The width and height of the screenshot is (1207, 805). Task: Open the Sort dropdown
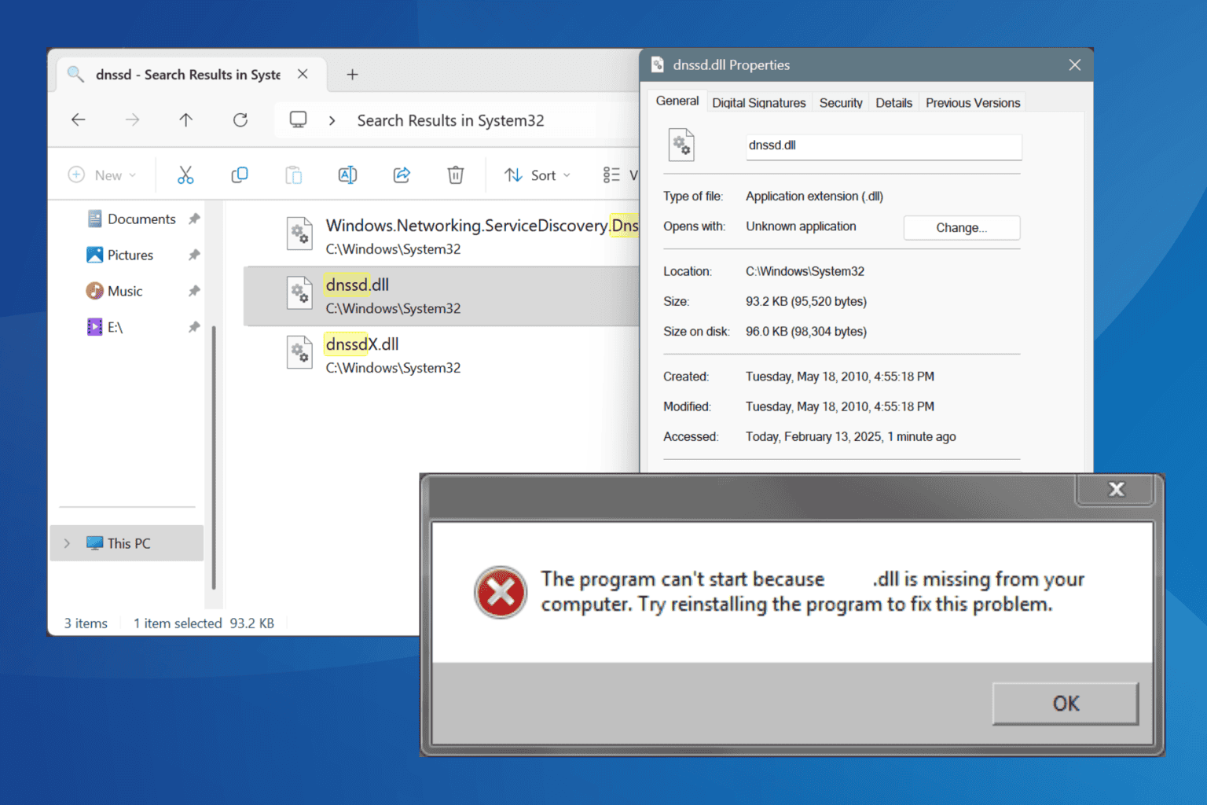(x=537, y=175)
